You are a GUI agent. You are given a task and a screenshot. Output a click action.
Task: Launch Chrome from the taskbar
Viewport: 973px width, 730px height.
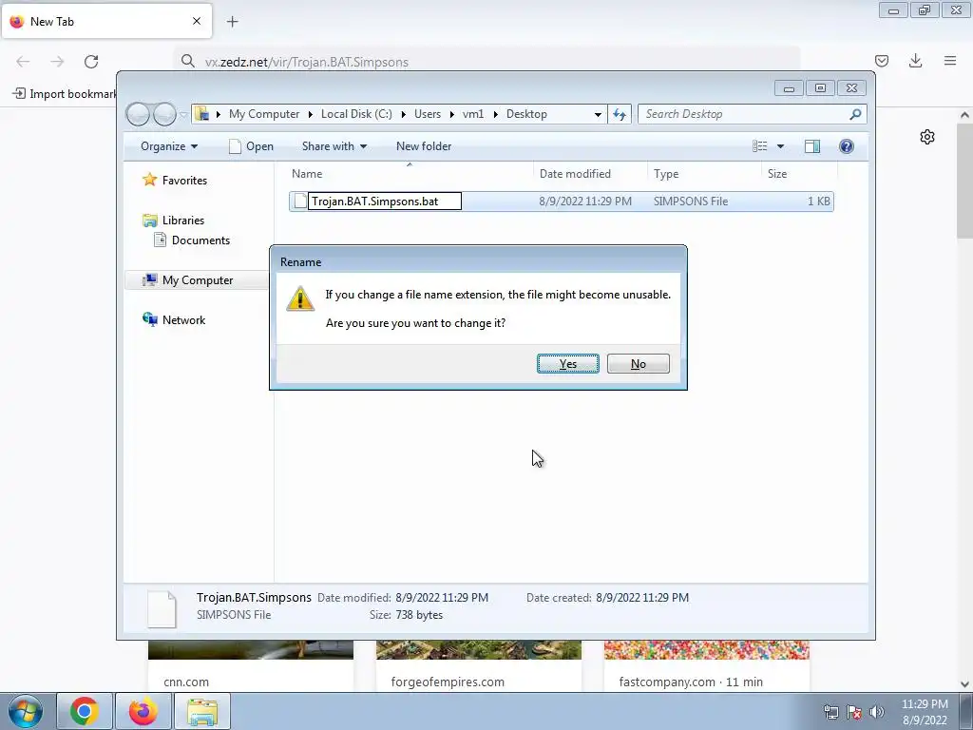85,711
